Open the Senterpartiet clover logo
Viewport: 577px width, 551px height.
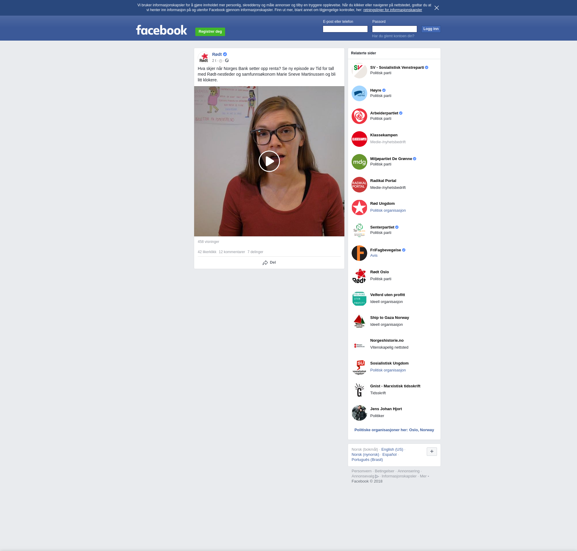coord(359,230)
